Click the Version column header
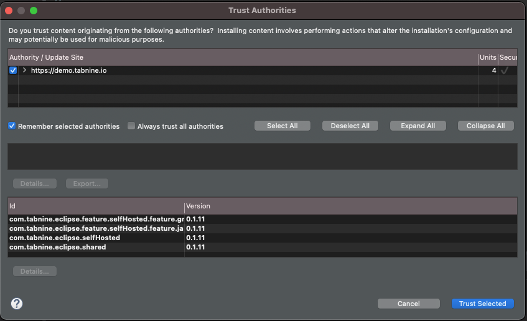The image size is (527, 321). [198, 206]
